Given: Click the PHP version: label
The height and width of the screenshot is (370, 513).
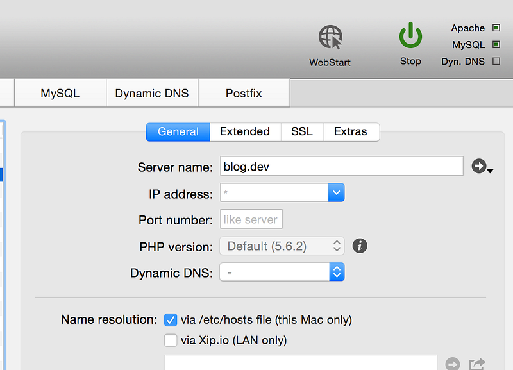Looking at the screenshot, I should (x=176, y=247).
